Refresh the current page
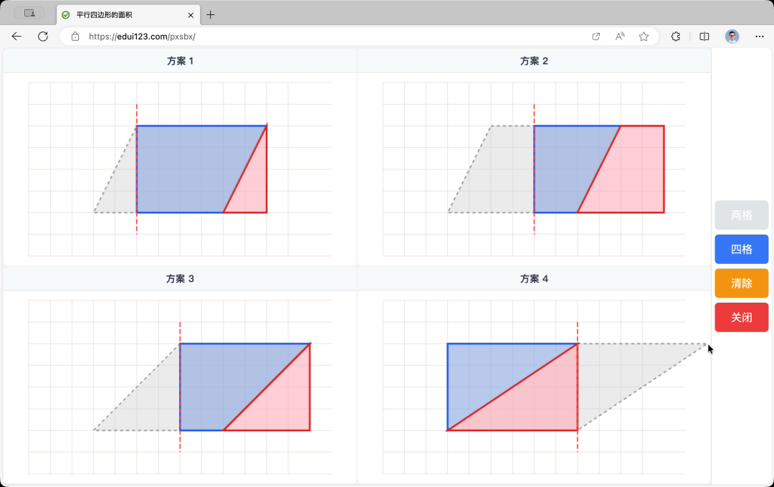 coord(43,36)
